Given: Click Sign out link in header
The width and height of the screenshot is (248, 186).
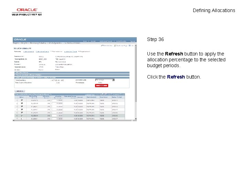Looking at the screenshot, I should (133, 41).
